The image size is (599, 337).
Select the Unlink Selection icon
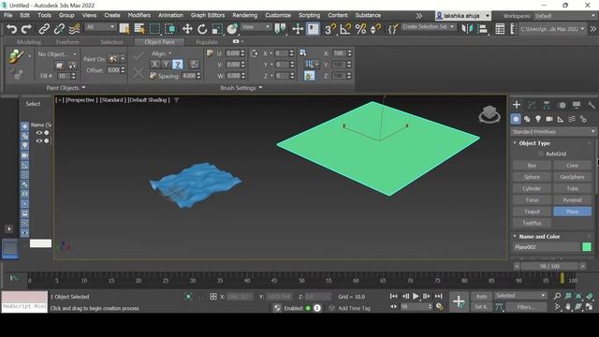pos(59,29)
